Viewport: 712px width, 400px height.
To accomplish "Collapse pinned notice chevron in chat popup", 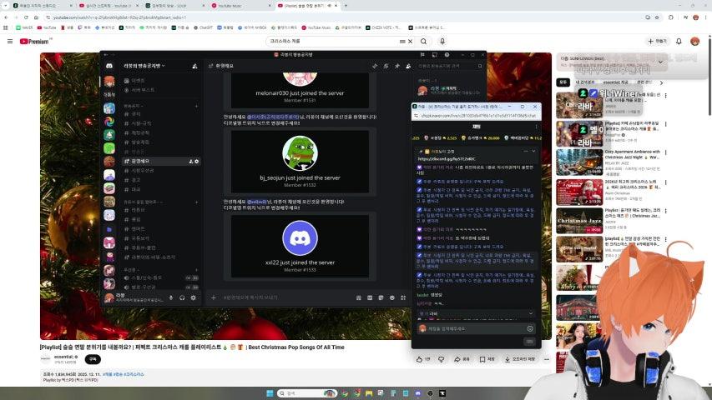I will (533, 152).
